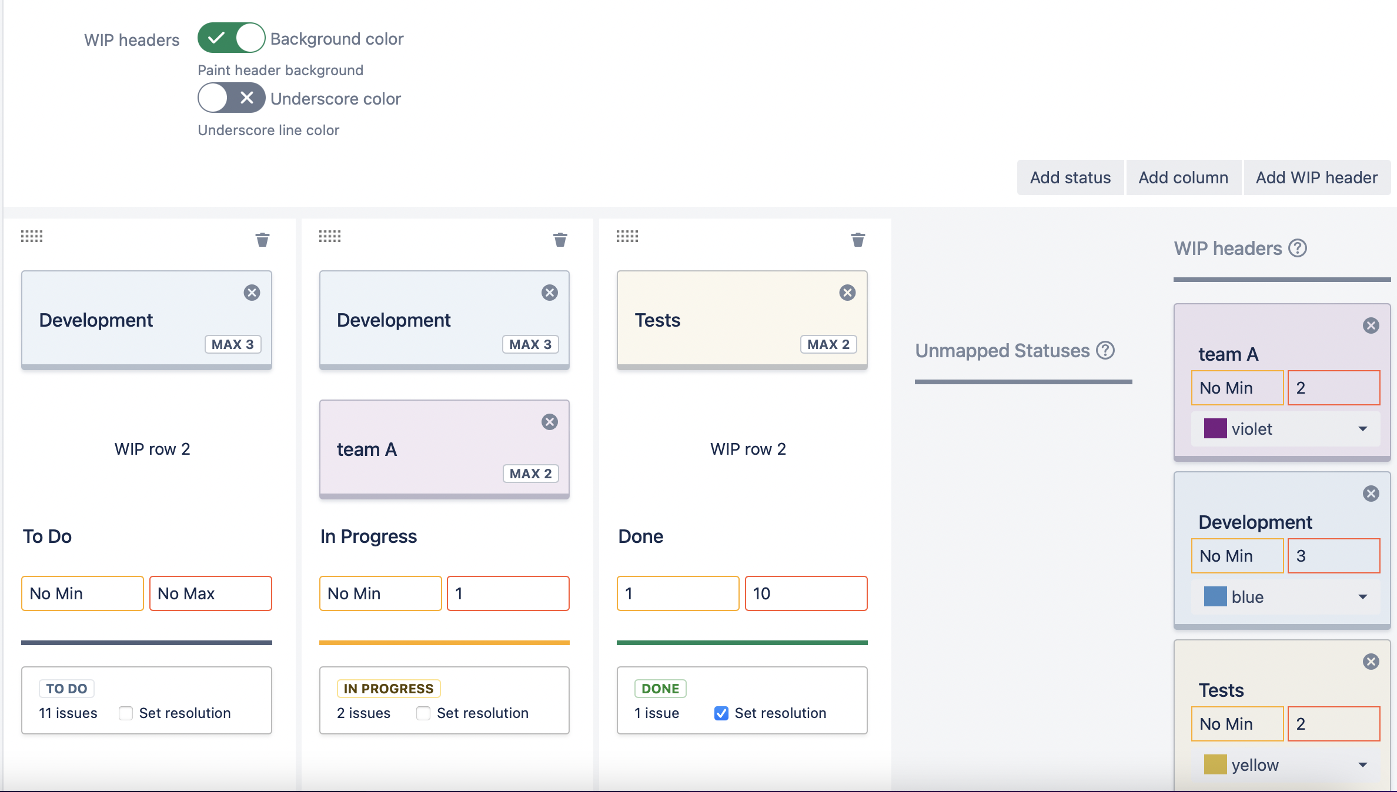The height and width of the screenshot is (792, 1397).
Task: Delete the To Do column with trash icon
Action: pyautogui.click(x=262, y=239)
